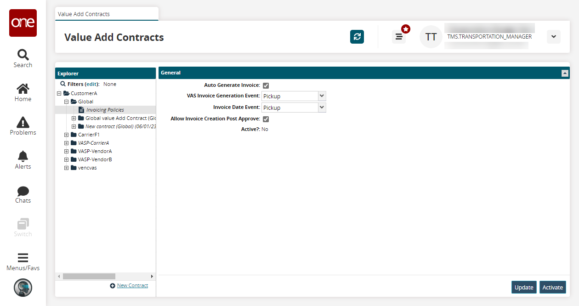
Task: Open the favorites list icon with star
Action: (x=399, y=37)
